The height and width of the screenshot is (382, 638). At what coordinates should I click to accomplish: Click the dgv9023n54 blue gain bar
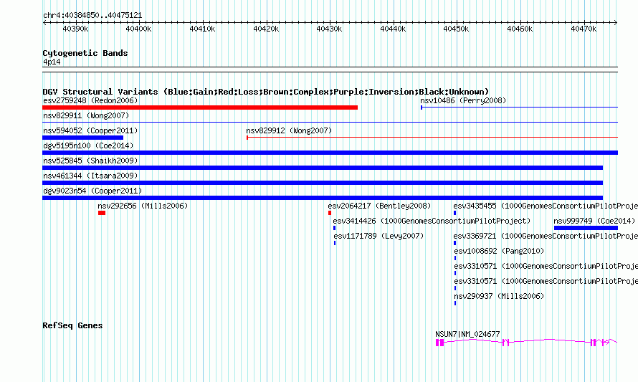pyautogui.click(x=323, y=198)
